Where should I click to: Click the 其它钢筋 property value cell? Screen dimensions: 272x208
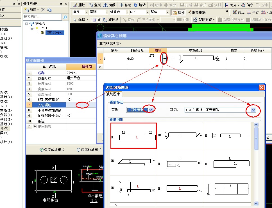81,105
